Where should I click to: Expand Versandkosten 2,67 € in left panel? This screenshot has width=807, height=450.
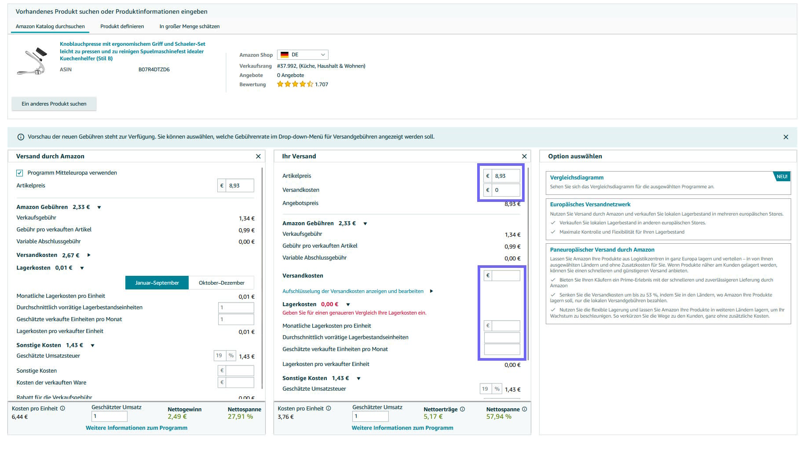click(89, 255)
